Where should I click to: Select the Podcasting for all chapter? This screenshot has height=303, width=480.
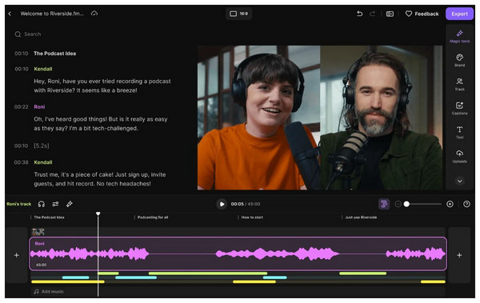click(x=153, y=217)
